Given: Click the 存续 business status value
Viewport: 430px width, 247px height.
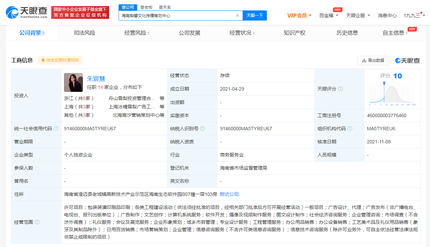Looking at the screenshot, I should 225,75.
